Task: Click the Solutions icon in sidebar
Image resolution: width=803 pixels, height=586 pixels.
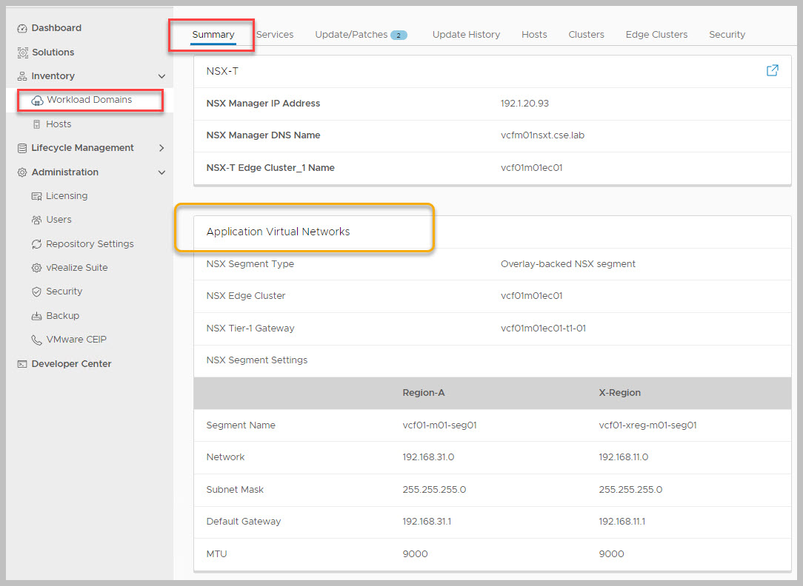Action: point(22,53)
